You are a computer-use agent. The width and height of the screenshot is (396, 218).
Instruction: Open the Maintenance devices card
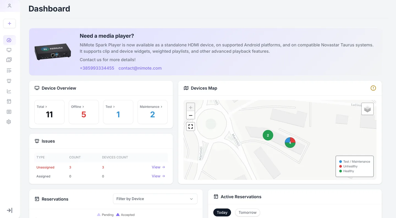153,112
